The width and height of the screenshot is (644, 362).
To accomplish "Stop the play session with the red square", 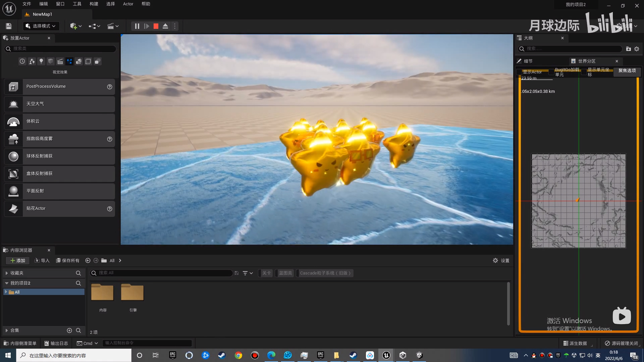I will point(156,26).
